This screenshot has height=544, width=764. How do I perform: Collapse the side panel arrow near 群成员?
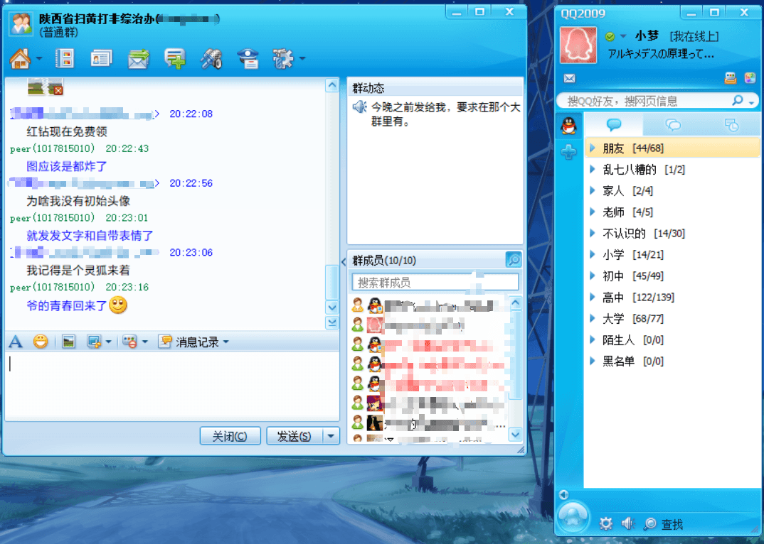(x=344, y=262)
